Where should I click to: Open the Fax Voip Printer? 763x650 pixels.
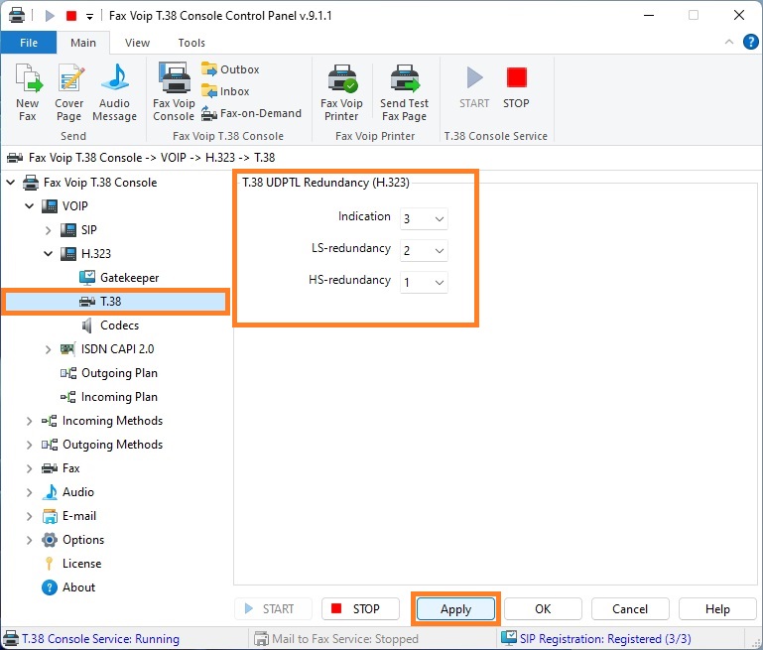click(x=341, y=92)
